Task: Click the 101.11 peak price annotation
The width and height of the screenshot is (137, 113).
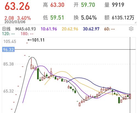Action: point(36,40)
